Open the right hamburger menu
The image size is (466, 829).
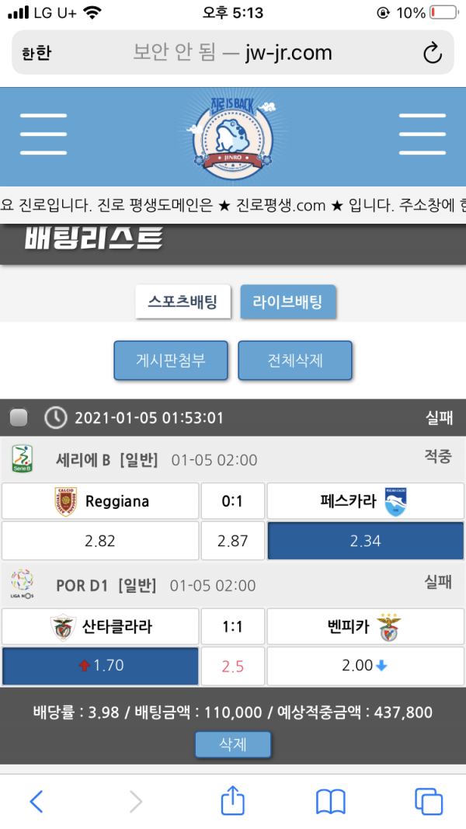click(422, 134)
